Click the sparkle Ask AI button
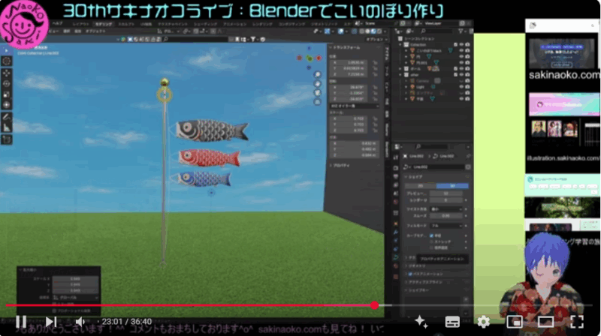This screenshot has width=601, height=336. [x=421, y=322]
